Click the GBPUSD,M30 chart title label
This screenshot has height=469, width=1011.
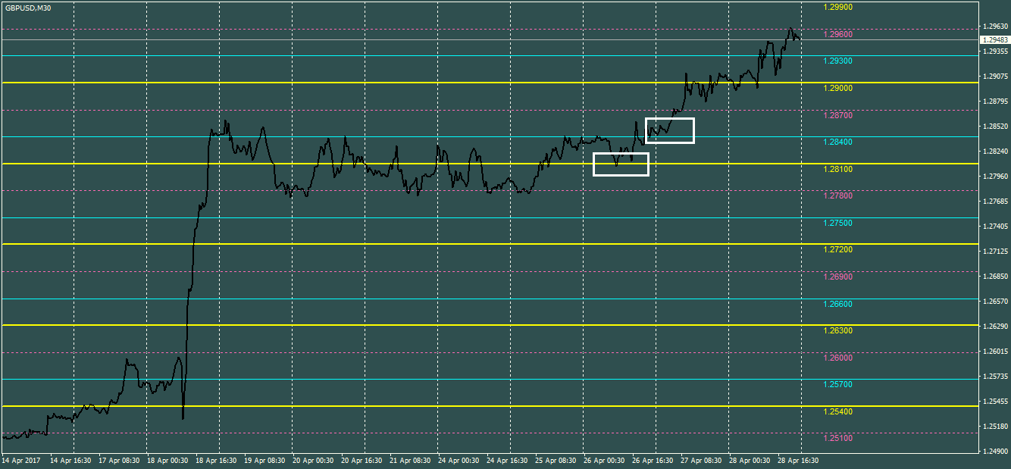[x=27, y=8]
